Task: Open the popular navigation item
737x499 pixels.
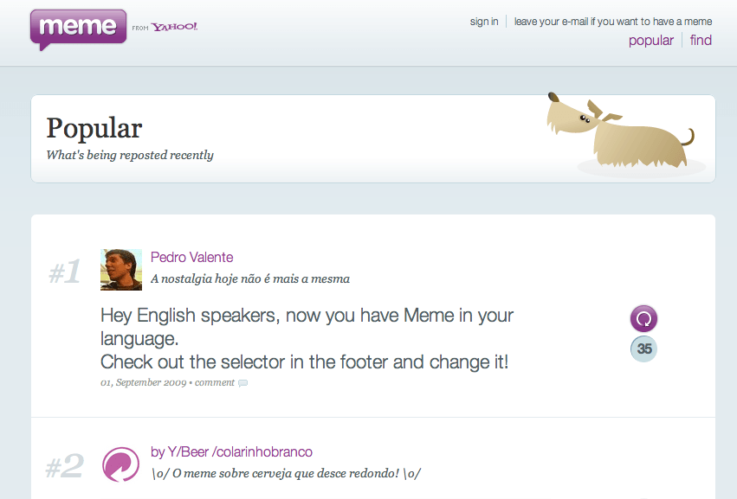Action: click(x=651, y=41)
